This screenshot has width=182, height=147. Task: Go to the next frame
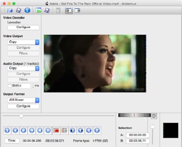[x=31, y=131]
